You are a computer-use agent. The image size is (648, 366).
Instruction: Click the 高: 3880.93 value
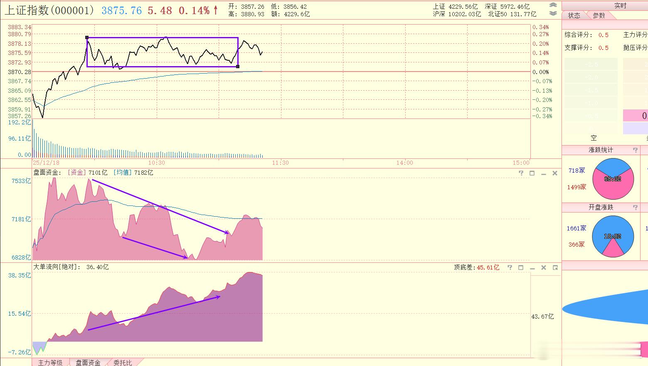pos(246,14)
